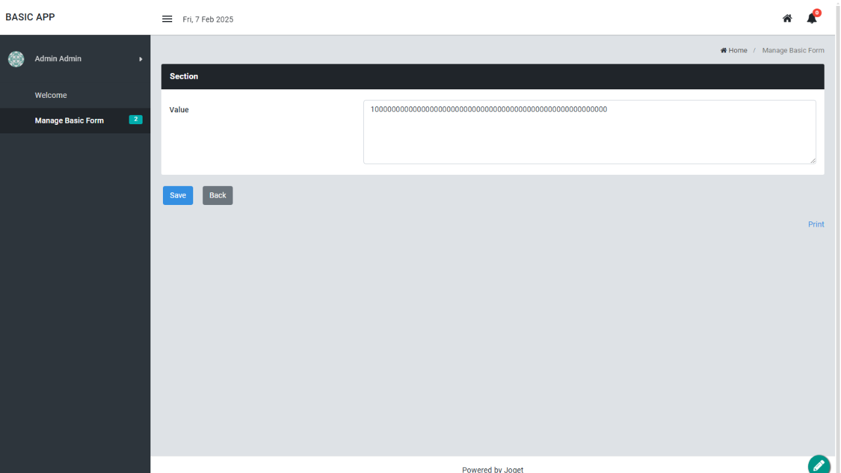
Task: Click the red notification count badge
Action: point(817,12)
